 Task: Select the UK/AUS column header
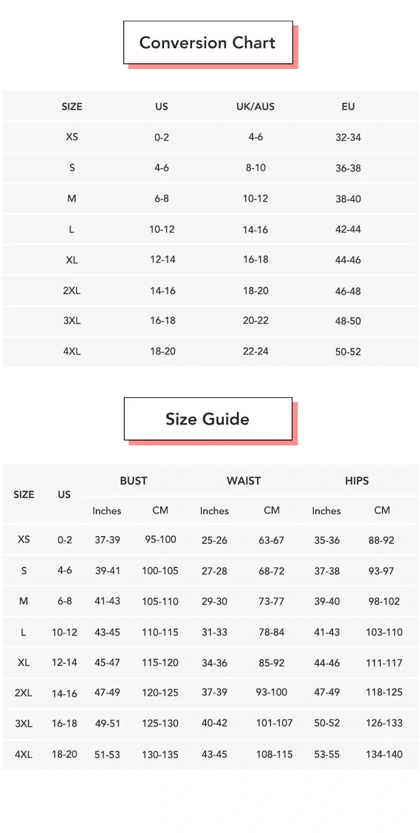click(x=255, y=106)
